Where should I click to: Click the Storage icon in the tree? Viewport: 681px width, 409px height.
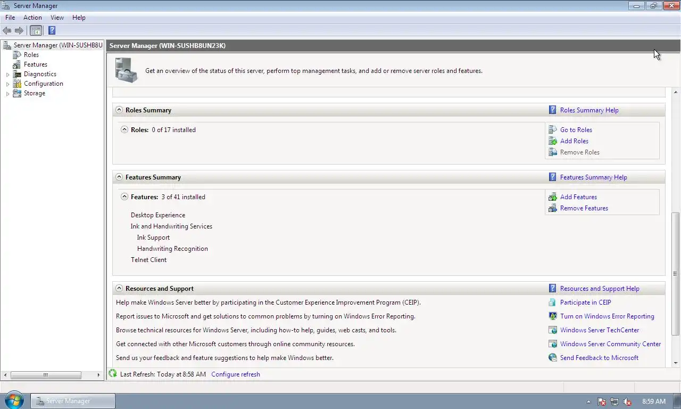coord(17,93)
